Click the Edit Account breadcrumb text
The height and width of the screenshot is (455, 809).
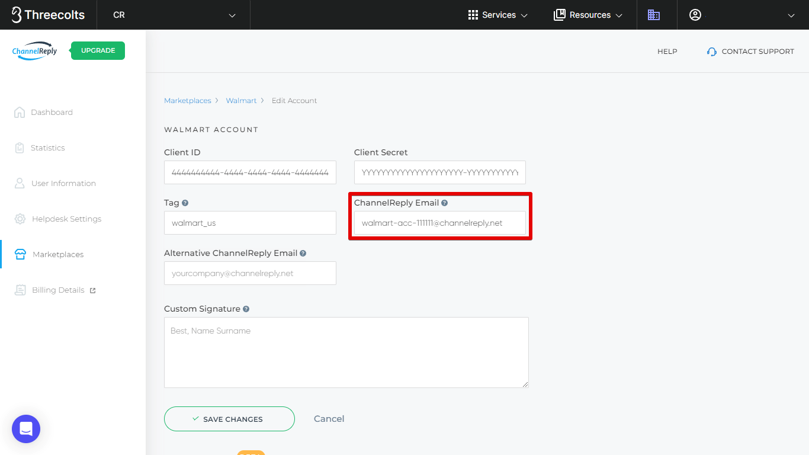[294, 101]
